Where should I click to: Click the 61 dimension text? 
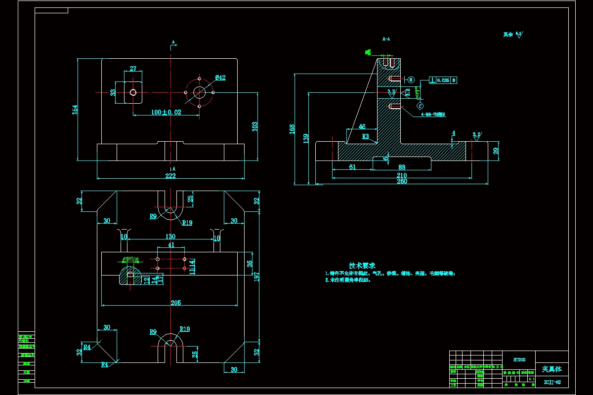pos(352,167)
